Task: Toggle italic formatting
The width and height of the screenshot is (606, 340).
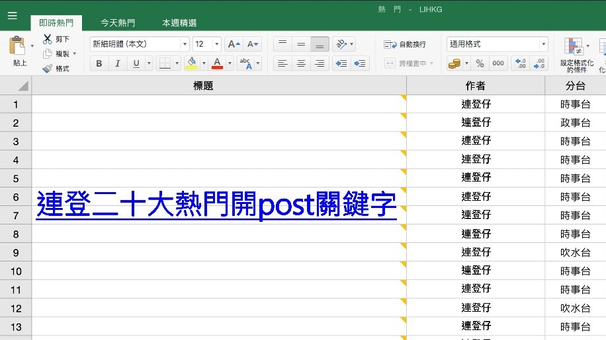Action: [118, 63]
